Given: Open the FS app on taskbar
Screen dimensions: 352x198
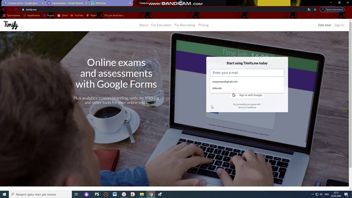Looking at the screenshot, I should tap(97, 194).
